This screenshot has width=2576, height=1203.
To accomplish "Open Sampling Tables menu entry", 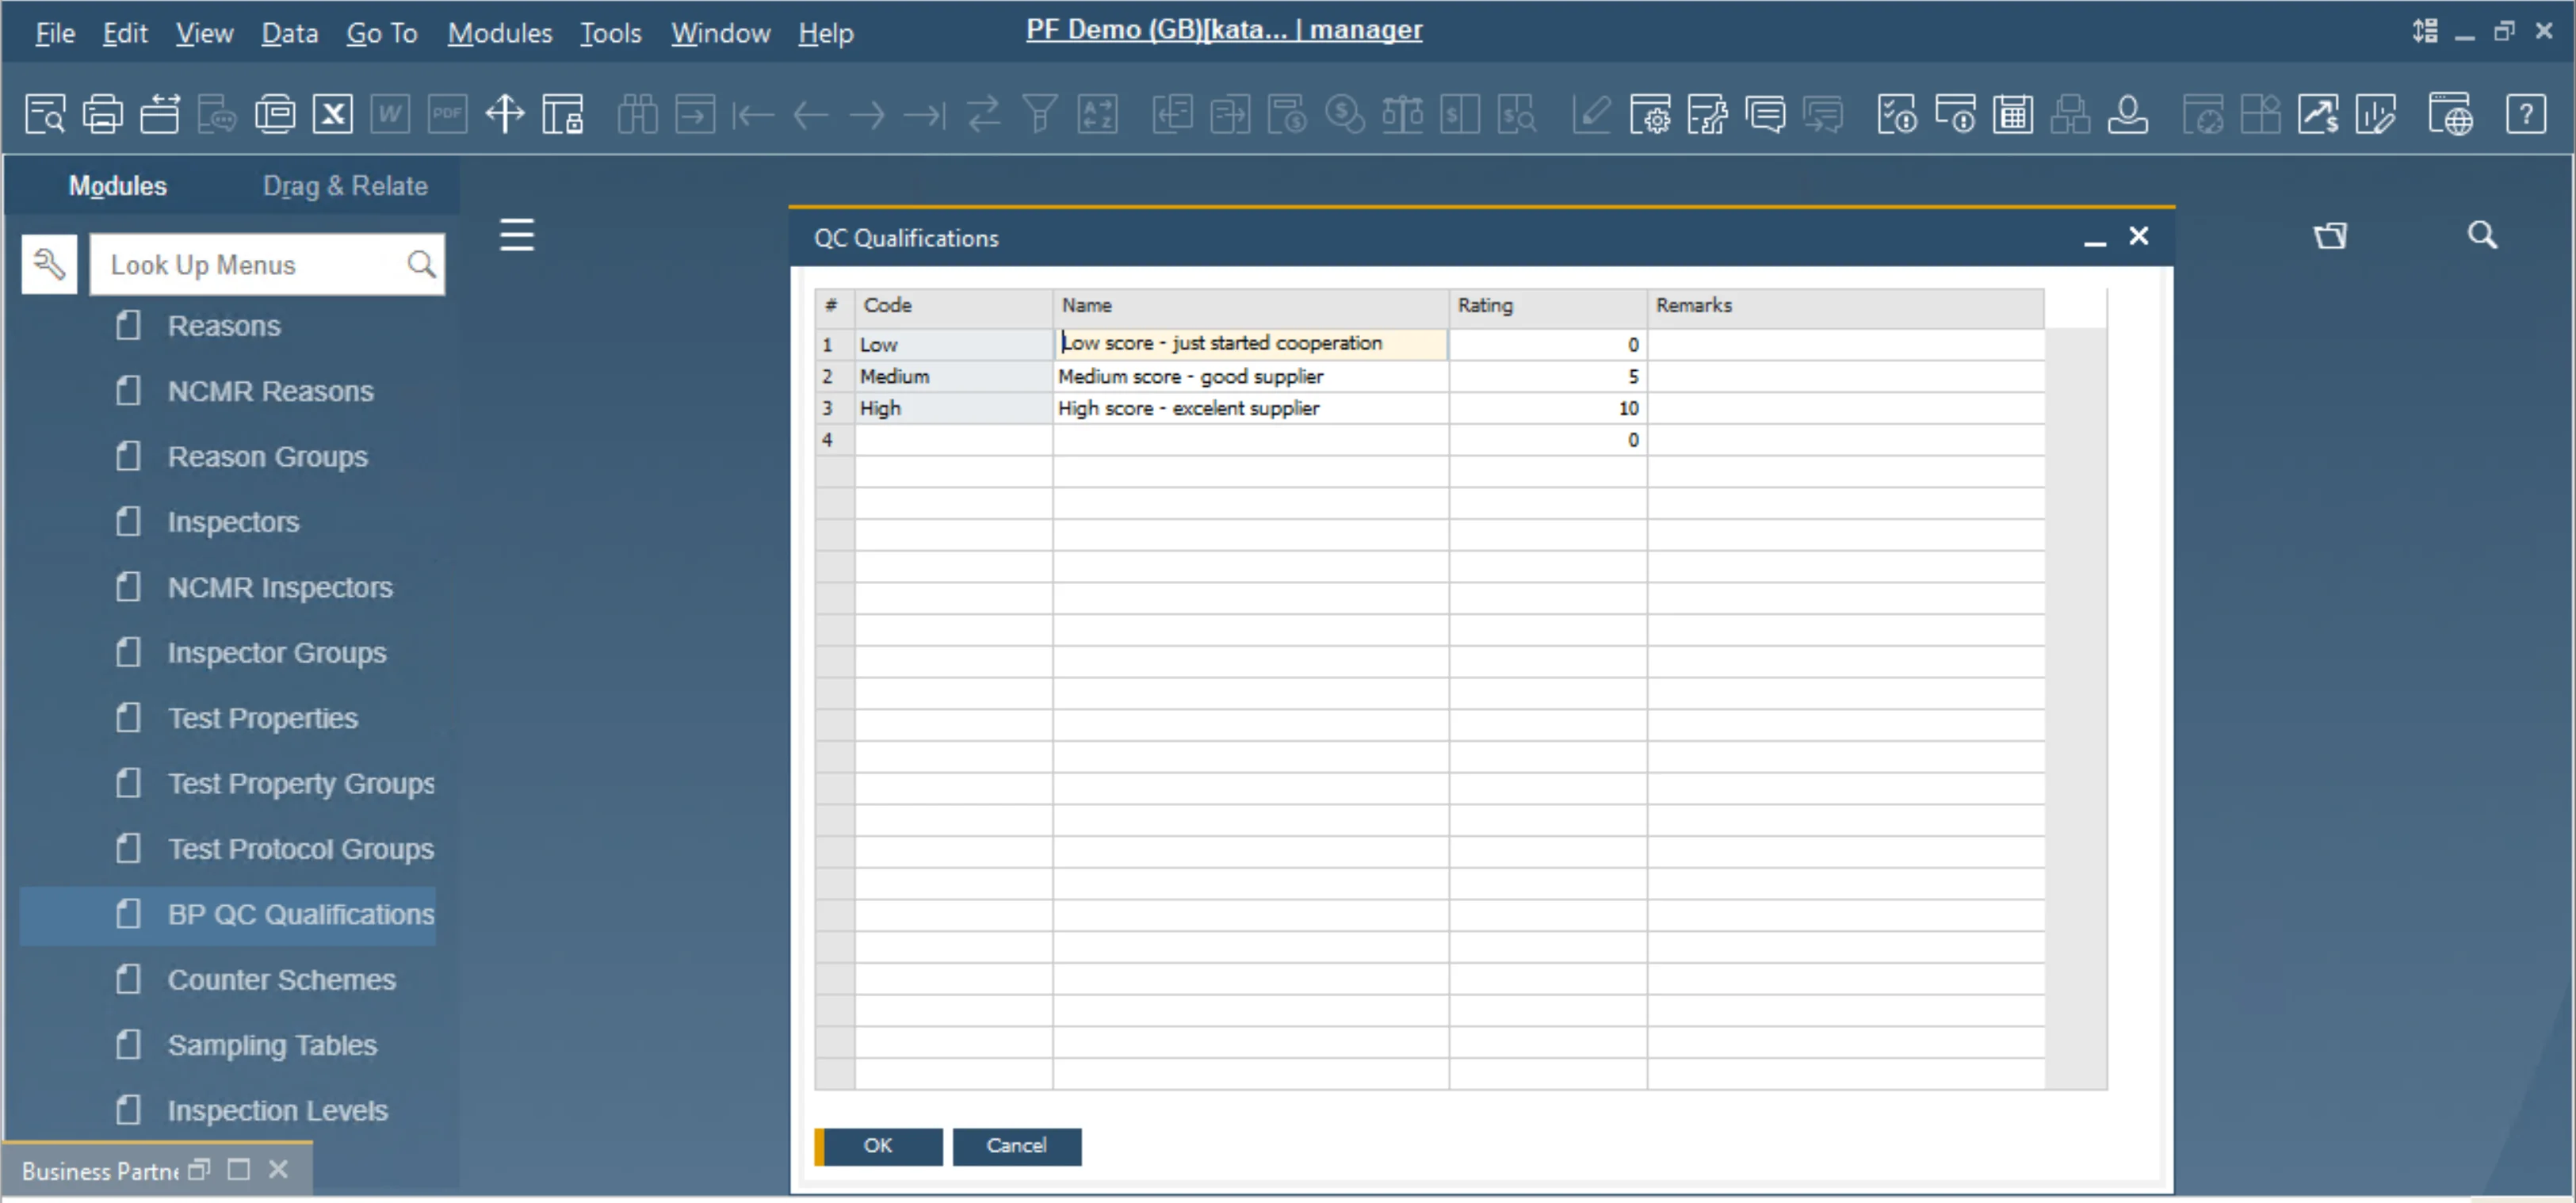I will pyautogui.click(x=271, y=1045).
